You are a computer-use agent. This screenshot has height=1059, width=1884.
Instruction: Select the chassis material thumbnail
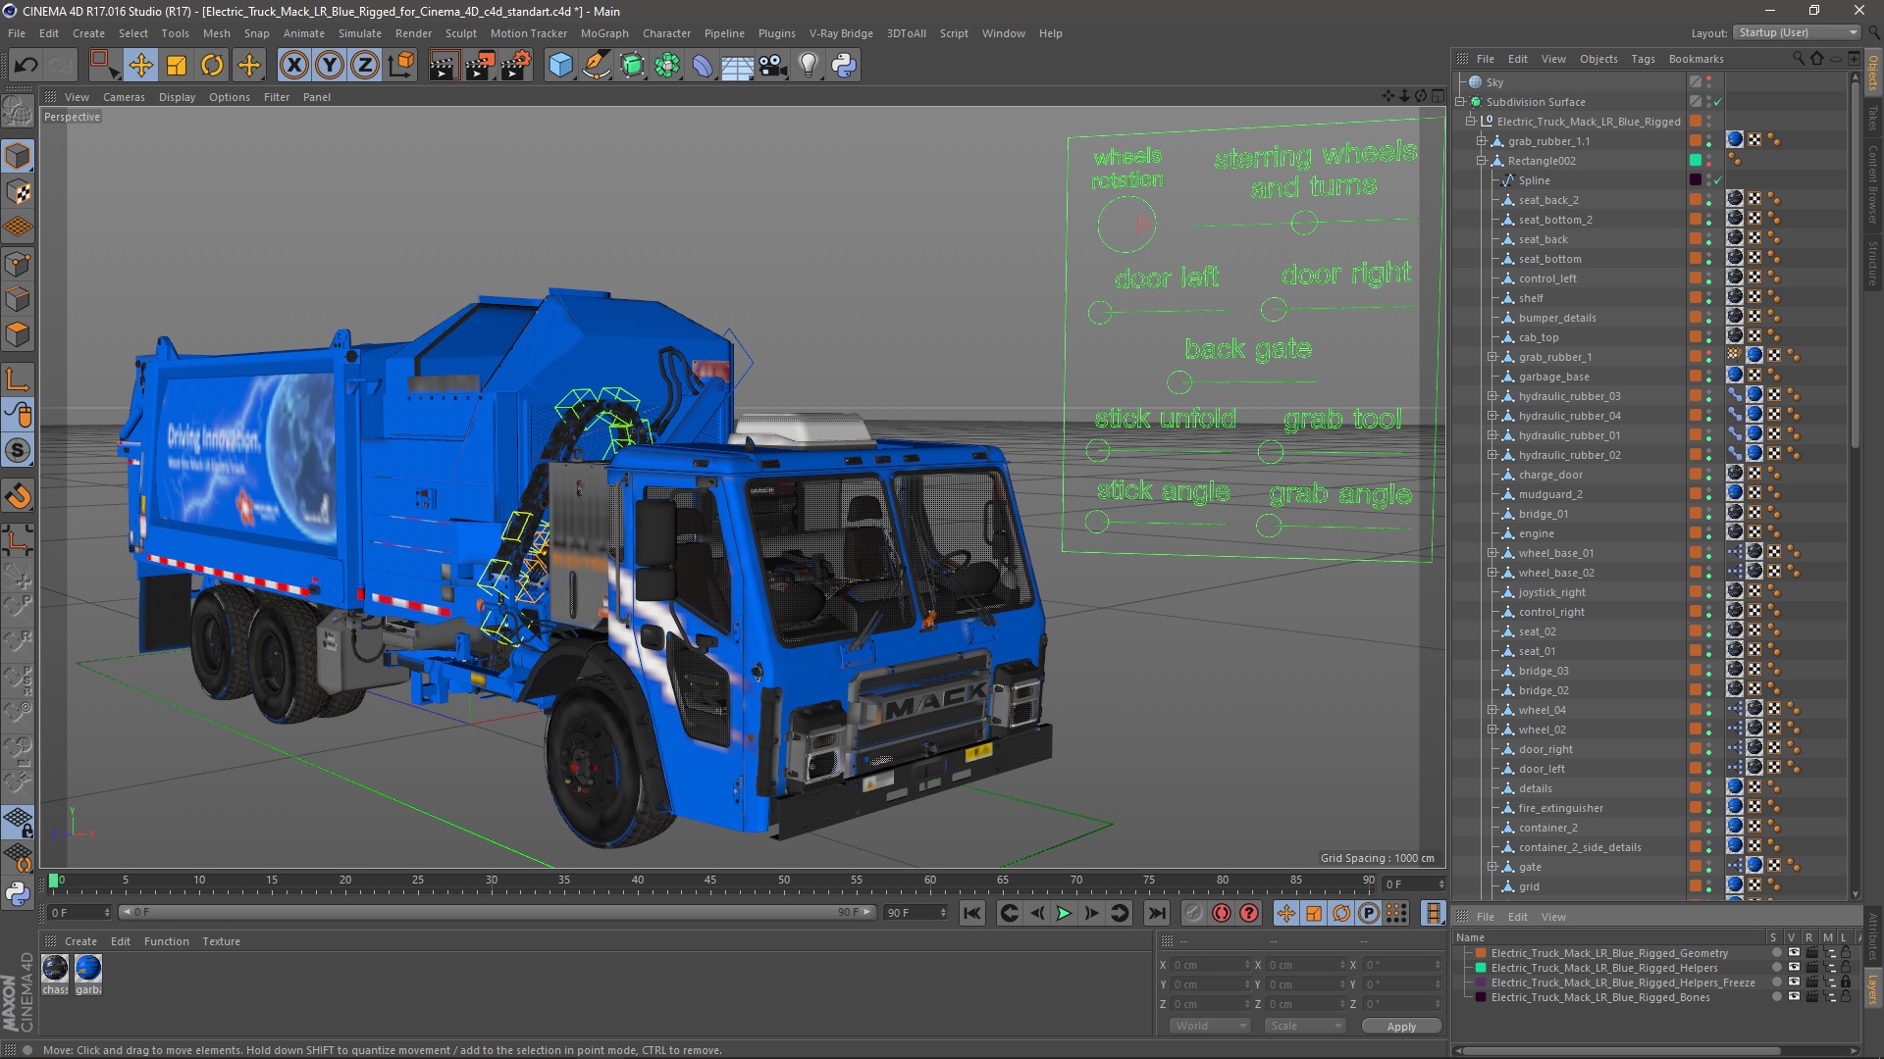[x=55, y=969]
